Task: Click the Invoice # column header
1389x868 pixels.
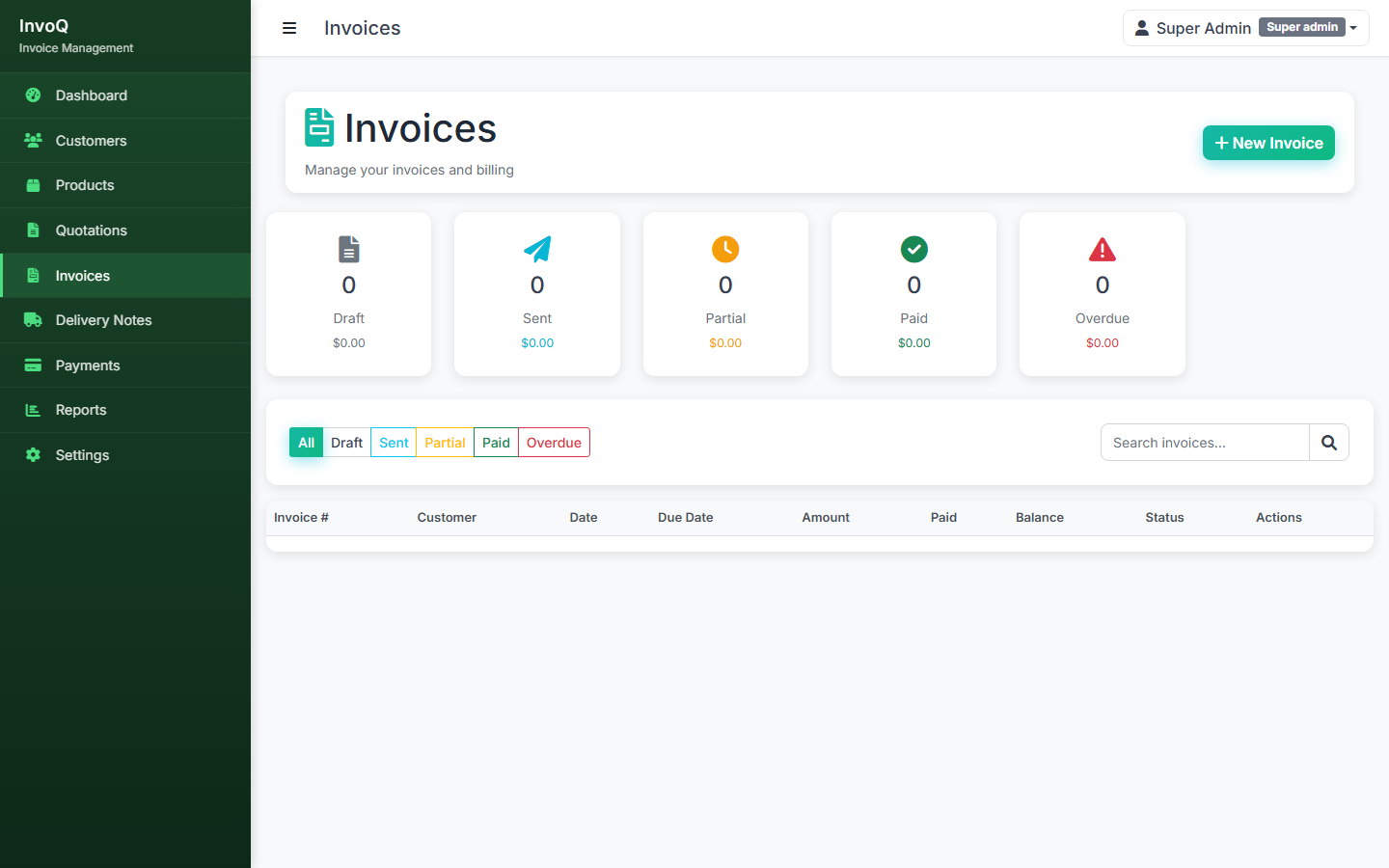Action: click(301, 518)
